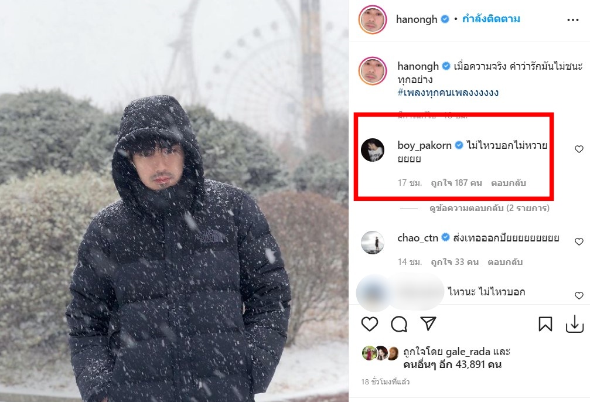This screenshot has height=402, width=590.
Task: Open chao_ctn's avatar
Action: 373,242
